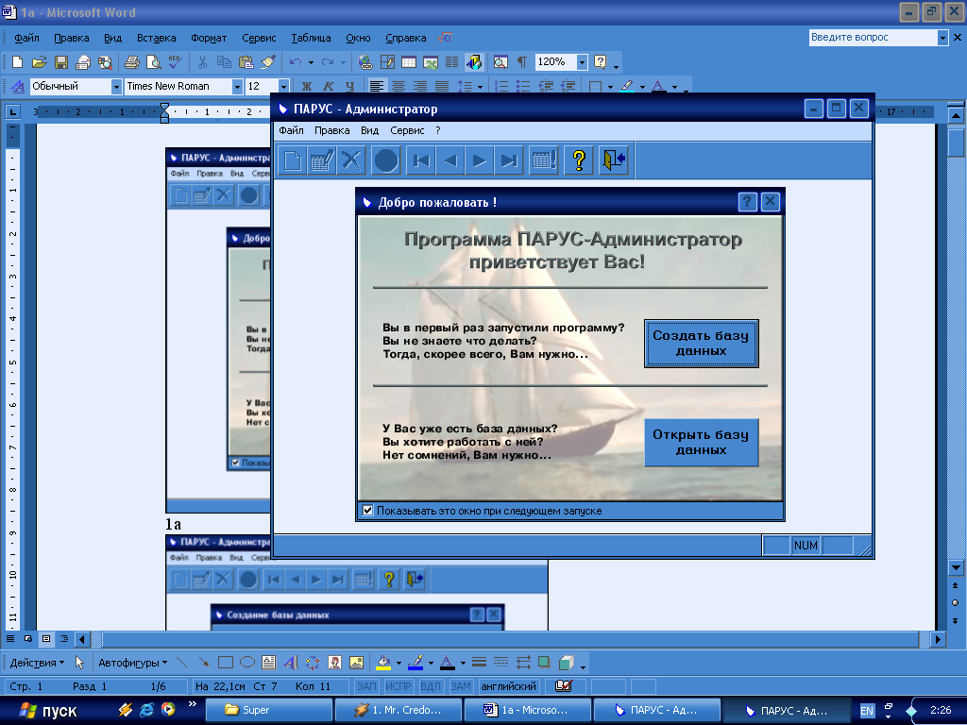Viewport: 967px width, 725px height.
Task: Open the zoom 120% dropdown
Action: click(x=582, y=61)
